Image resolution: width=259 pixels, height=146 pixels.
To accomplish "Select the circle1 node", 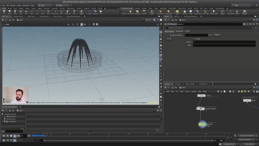I will 202,96.
